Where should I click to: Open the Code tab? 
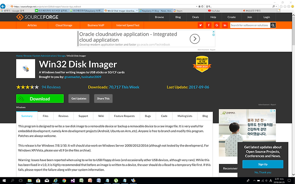click(164, 116)
